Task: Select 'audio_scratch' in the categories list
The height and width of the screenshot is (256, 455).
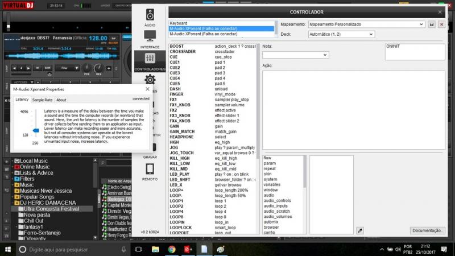Action: point(276,211)
